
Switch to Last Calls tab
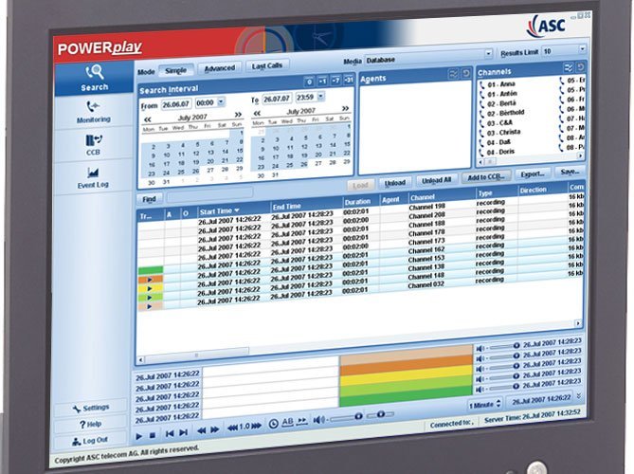267,66
